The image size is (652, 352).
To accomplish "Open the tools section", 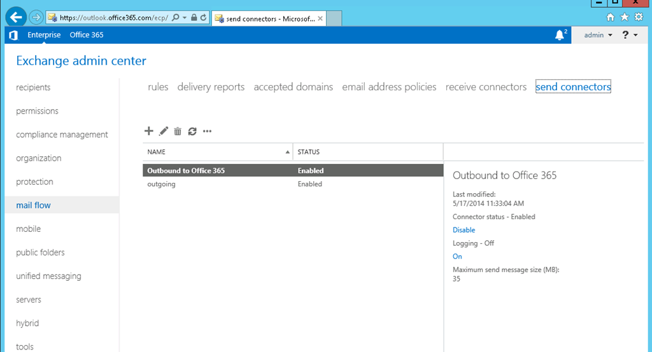I will pos(25,347).
